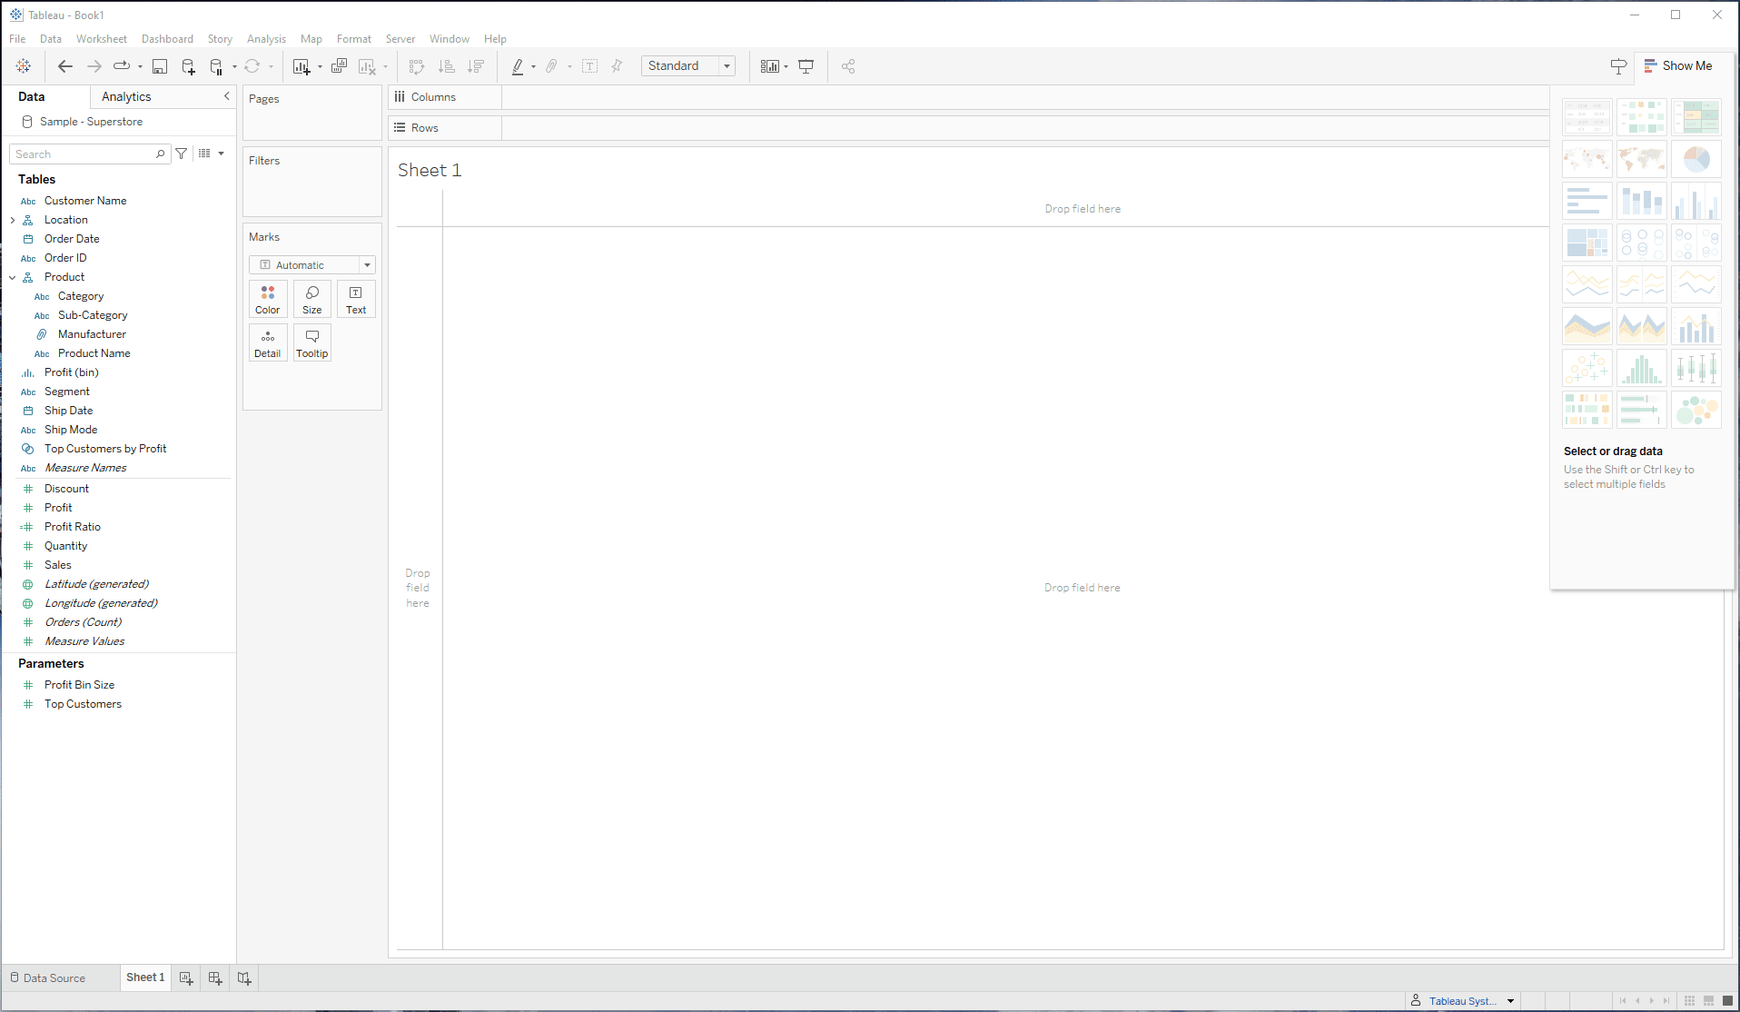Screen dimensions: 1740x1012
Task: Open Presentation Mode from the toolbar
Action: (x=806, y=66)
